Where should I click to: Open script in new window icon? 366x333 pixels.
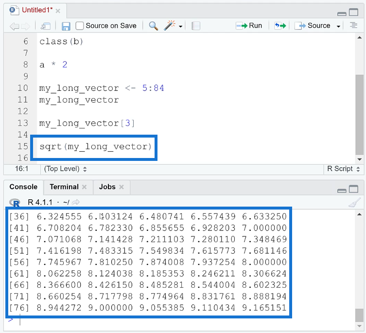point(46,26)
